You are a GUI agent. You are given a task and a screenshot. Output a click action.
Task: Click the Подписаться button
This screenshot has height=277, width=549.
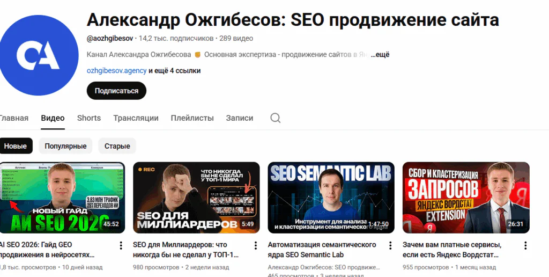[116, 91]
